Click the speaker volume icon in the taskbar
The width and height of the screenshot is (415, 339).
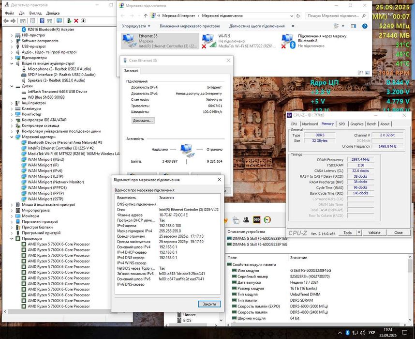(x=362, y=332)
